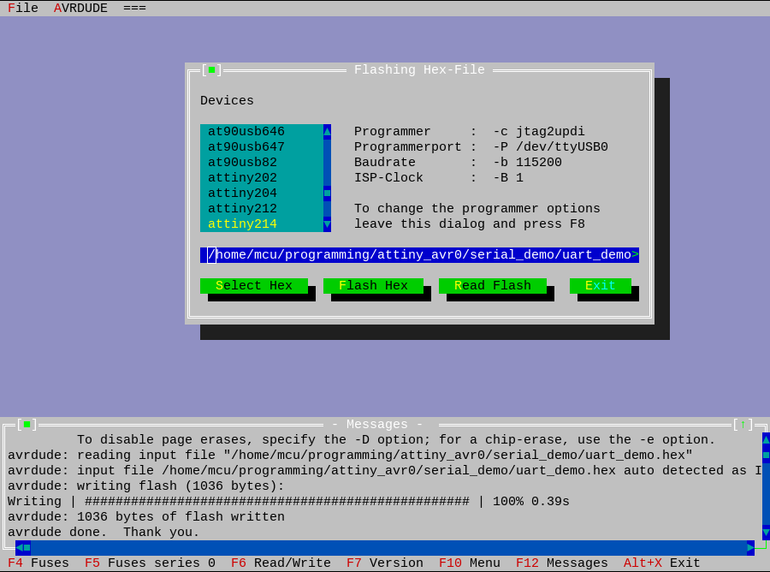770x572 pixels.
Task: Click F6 Read/Write in the status bar
Action: coord(281,563)
